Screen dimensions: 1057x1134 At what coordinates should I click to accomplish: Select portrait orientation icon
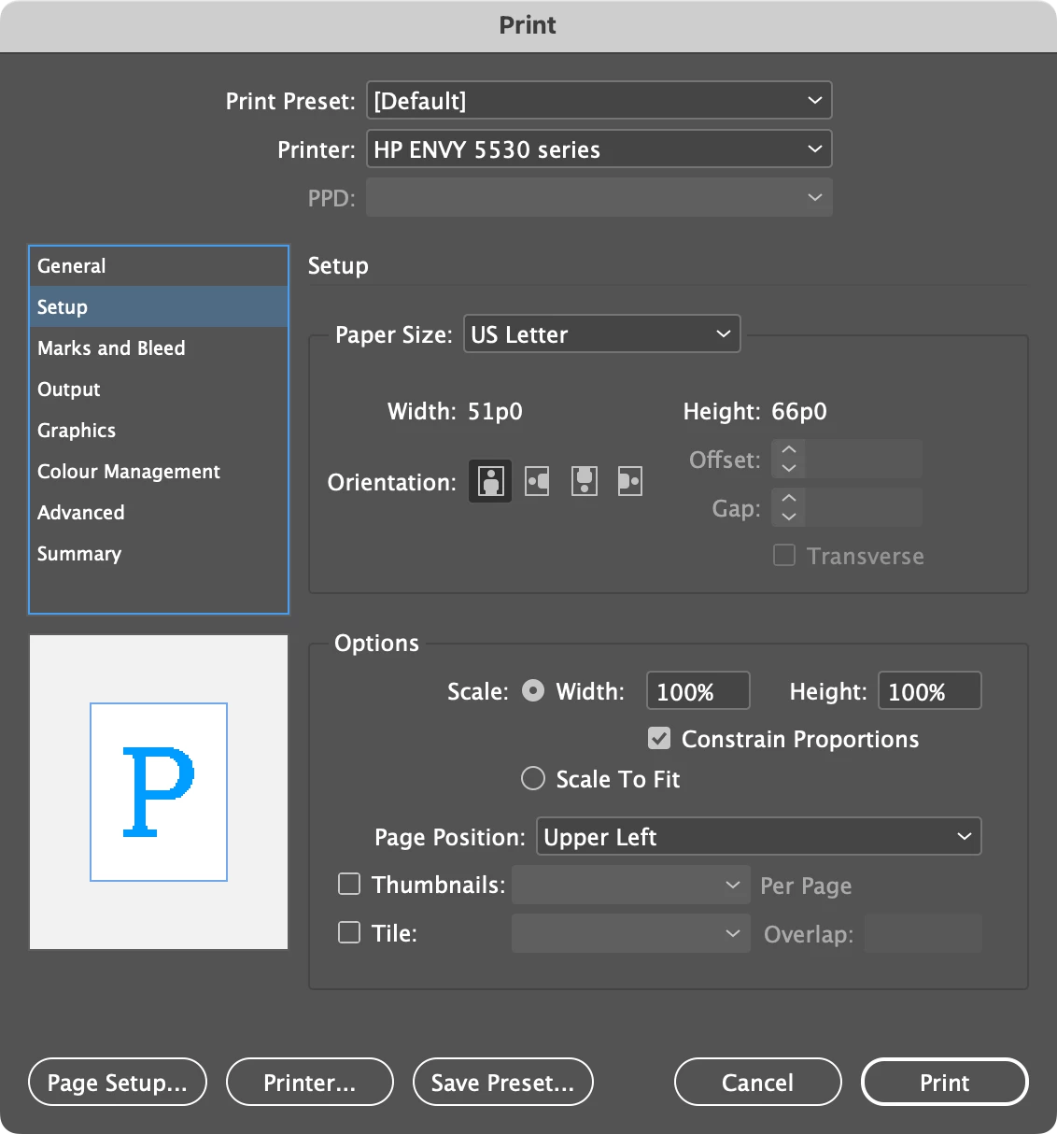(490, 482)
